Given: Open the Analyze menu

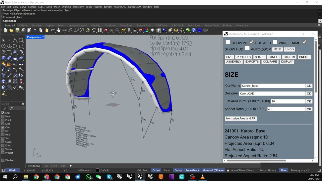Looking at the screenshot, I should pos(98,7).
